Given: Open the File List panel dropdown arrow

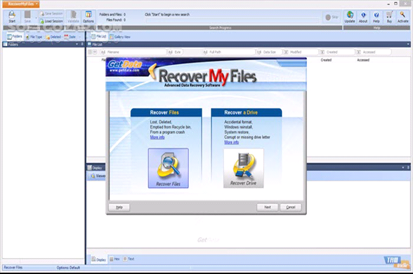Looking at the screenshot, I should point(408,44).
